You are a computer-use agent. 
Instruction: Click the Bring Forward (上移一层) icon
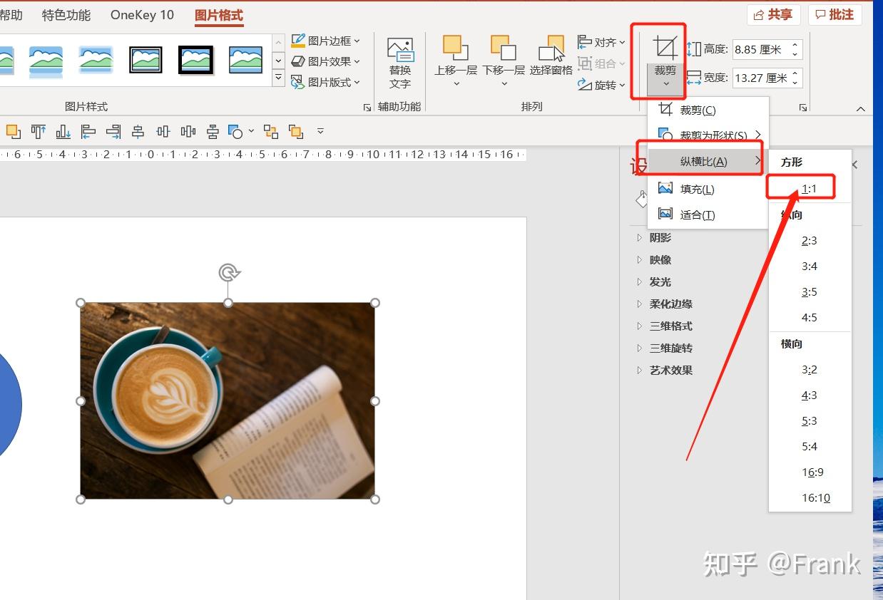tap(456, 48)
